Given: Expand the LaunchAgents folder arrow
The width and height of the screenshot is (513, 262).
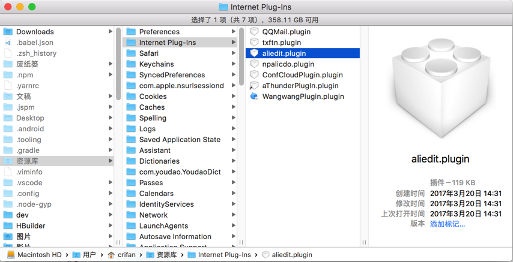Looking at the screenshot, I should pyautogui.click(x=233, y=226).
